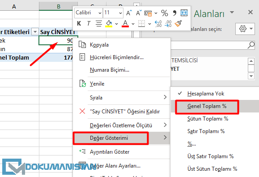Choose Yenile to refresh pivot

pyautogui.click(x=121, y=84)
